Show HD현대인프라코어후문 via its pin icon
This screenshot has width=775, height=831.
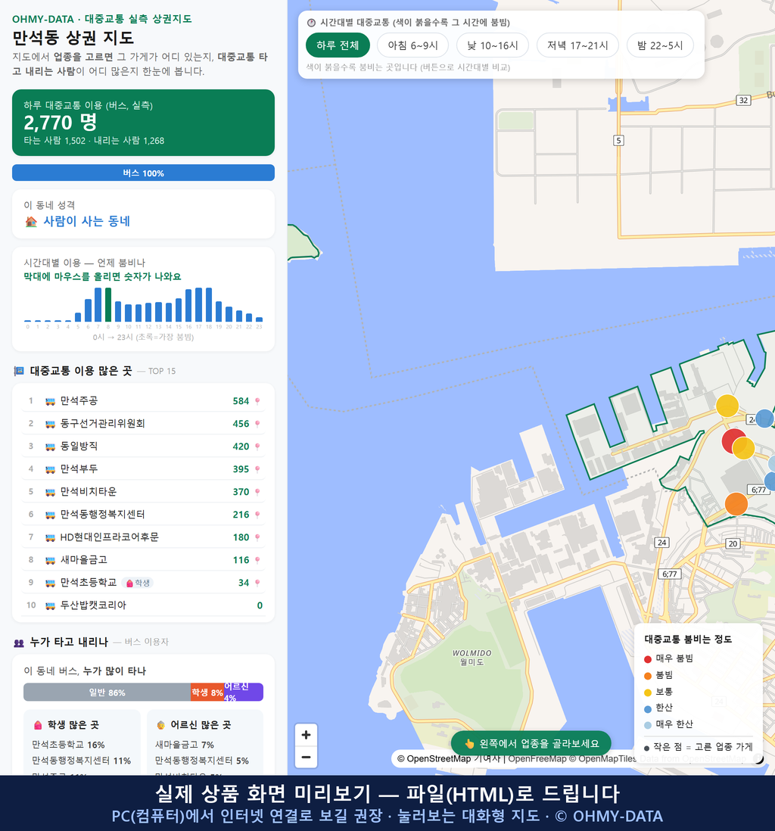257,537
